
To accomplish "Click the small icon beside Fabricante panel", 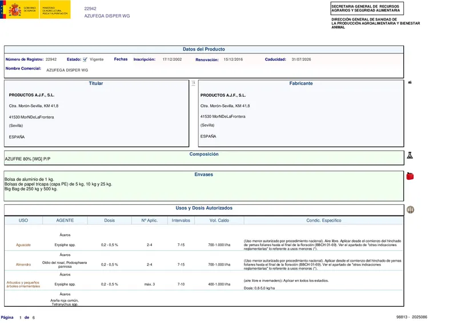I will point(410,82).
